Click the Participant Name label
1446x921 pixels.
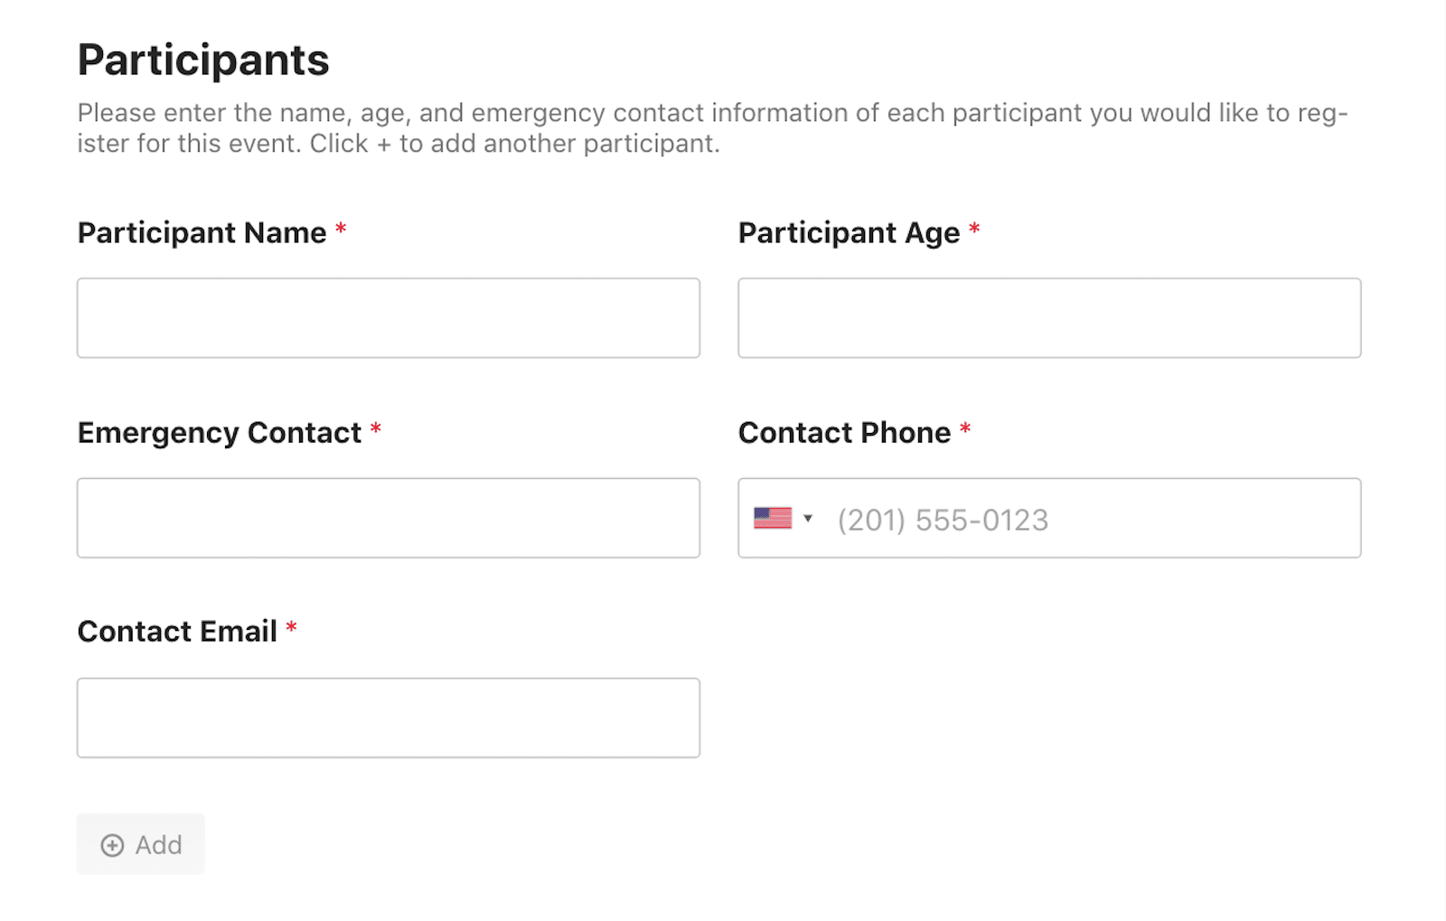[x=202, y=233]
